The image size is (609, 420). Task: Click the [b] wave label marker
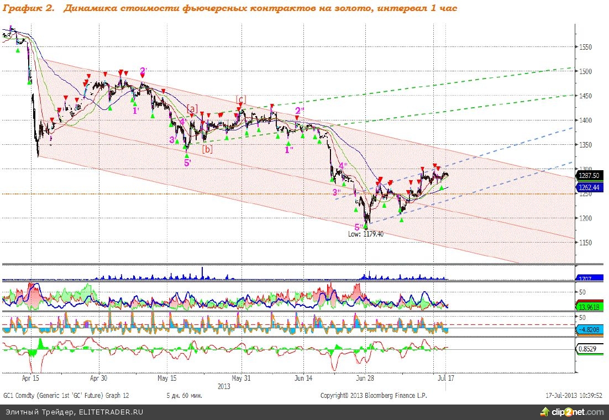coord(207,149)
